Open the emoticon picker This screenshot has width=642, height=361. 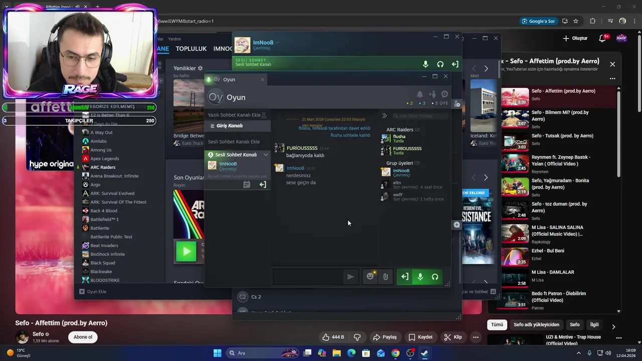(370, 276)
